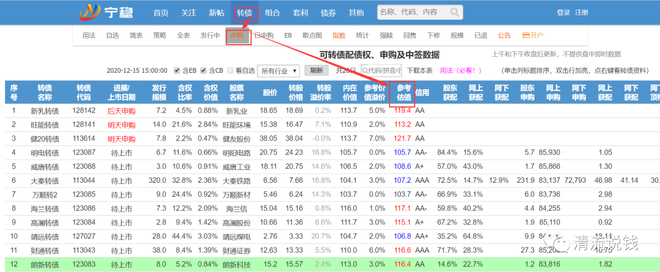This screenshot has height=272, width=660.
Task: Switch to the 全表 sub-tab
Action: pos(183,35)
